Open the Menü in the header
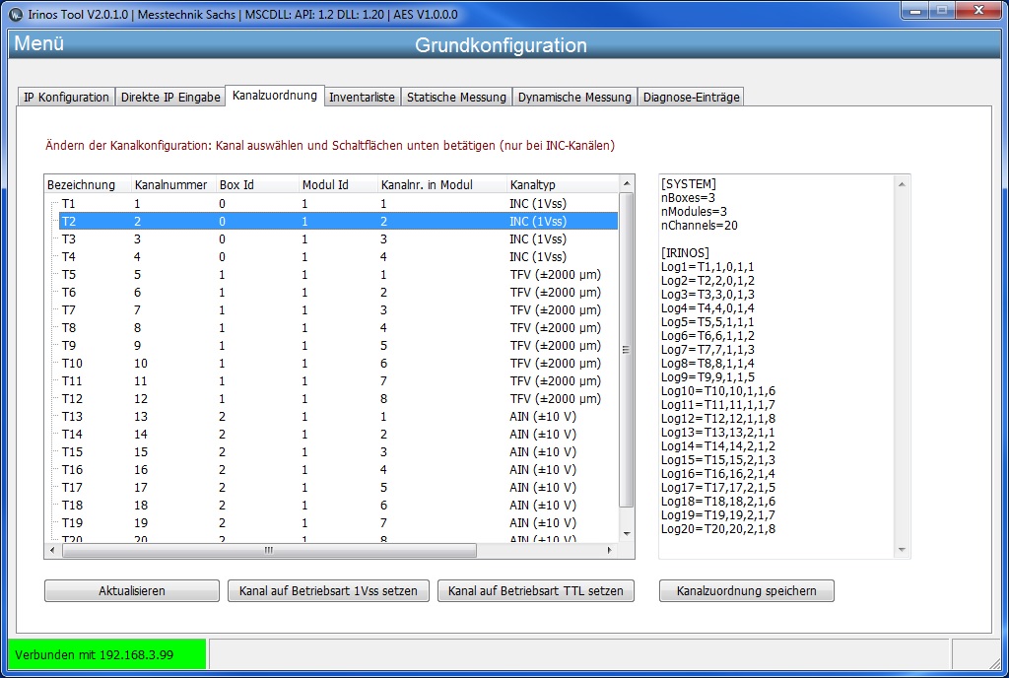The height and width of the screenshot is (678, 1009). 38,43
